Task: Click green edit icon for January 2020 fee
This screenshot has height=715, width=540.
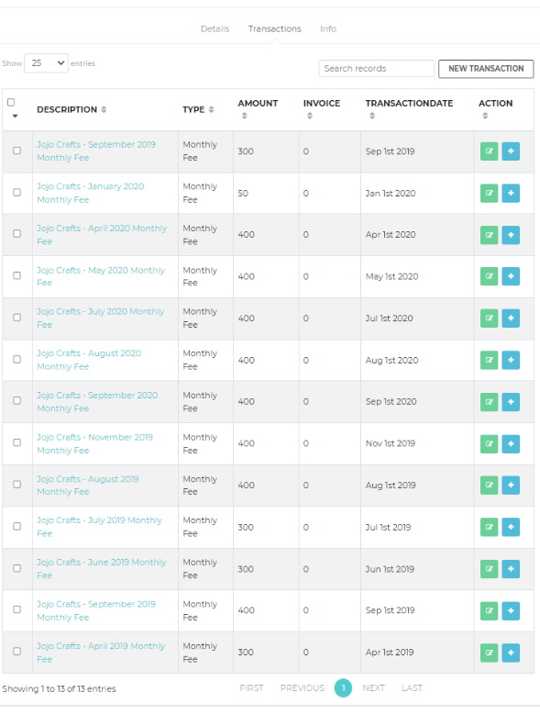Action: click(489, 193)
